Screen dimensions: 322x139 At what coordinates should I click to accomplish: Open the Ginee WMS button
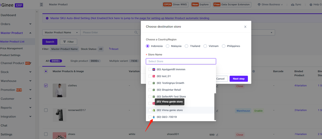(175, 5)
